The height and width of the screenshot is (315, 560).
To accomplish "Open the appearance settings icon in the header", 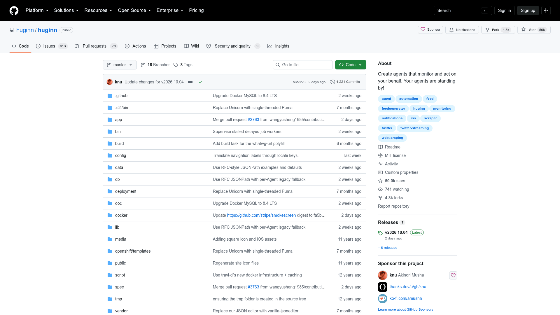I will point(546,10).
